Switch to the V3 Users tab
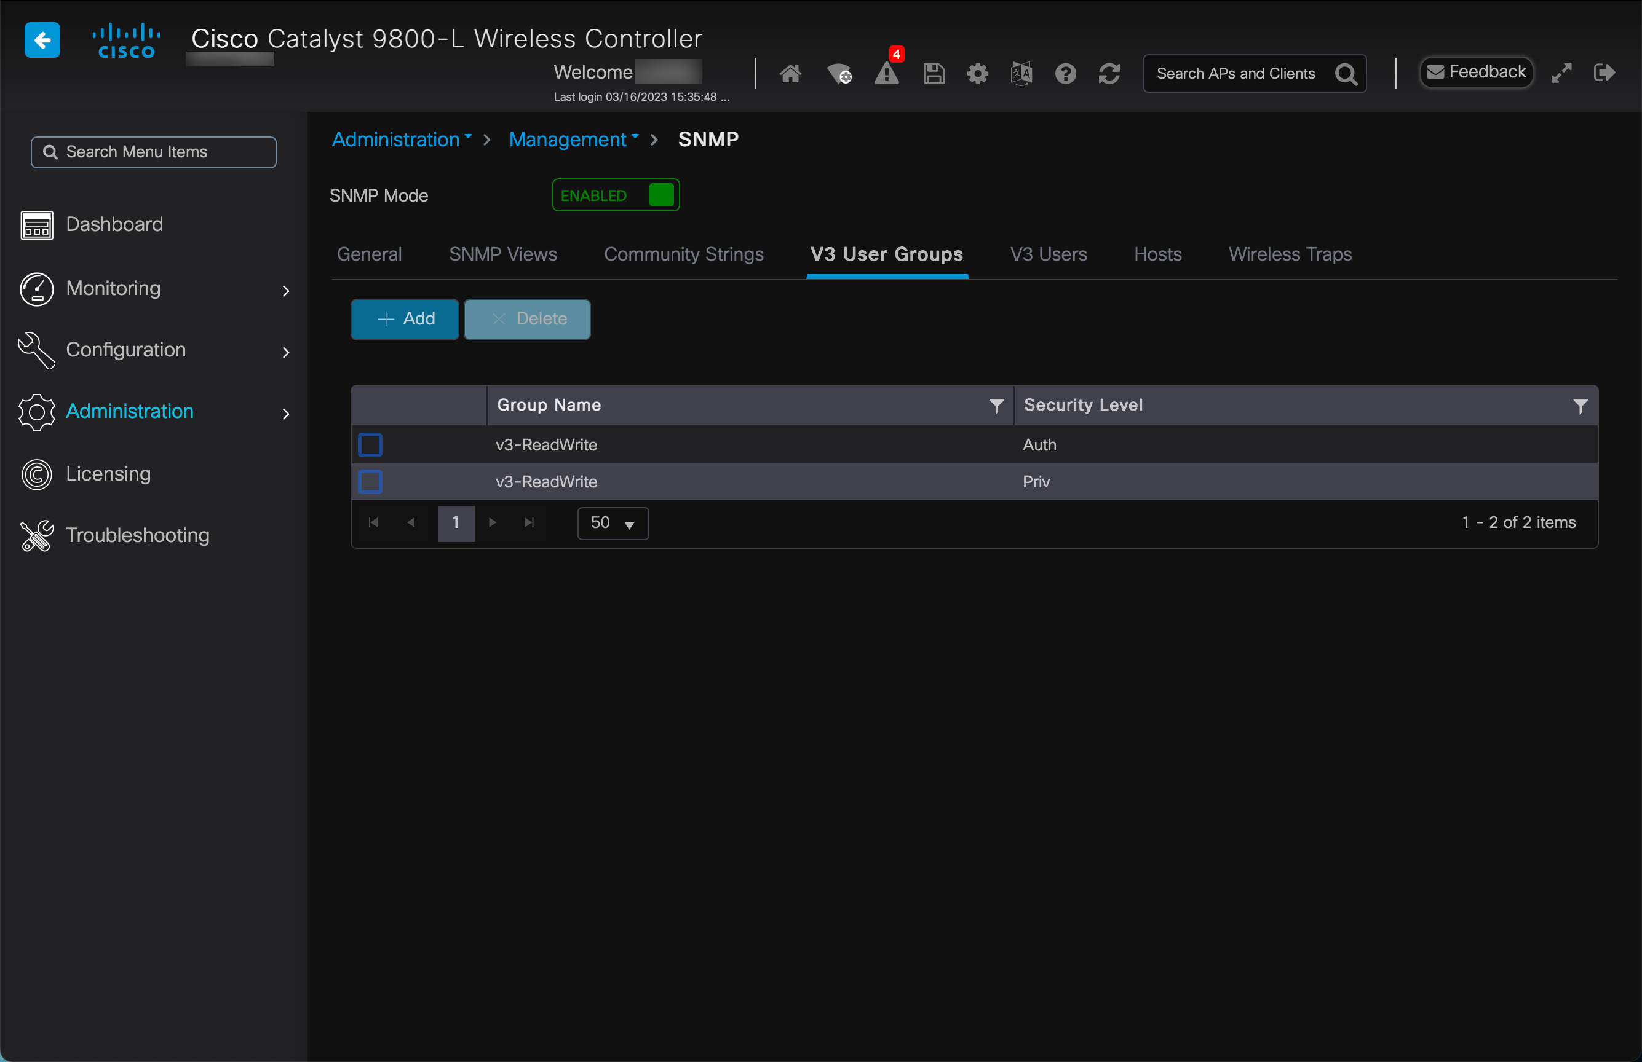1642x1062 pixels. [x=1048, y=254]
